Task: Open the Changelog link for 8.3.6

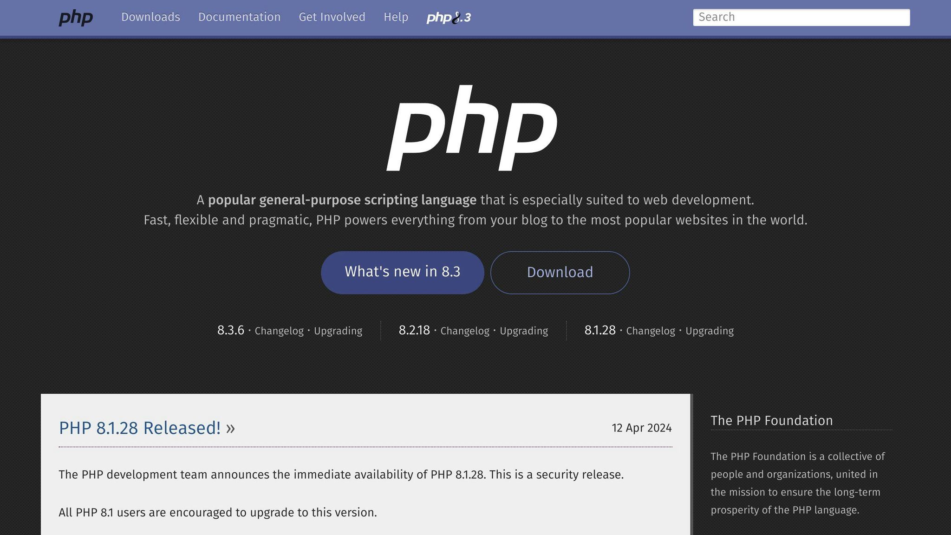Action: pyautogui.click(x=279, y=331)
